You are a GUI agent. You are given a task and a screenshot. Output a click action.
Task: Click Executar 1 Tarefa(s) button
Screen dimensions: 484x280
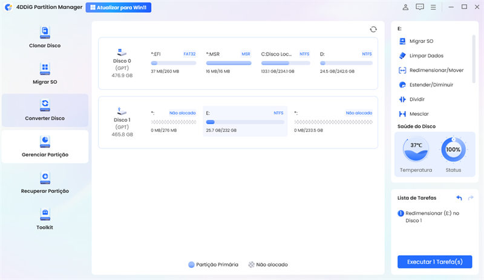(x=434, y=262)
